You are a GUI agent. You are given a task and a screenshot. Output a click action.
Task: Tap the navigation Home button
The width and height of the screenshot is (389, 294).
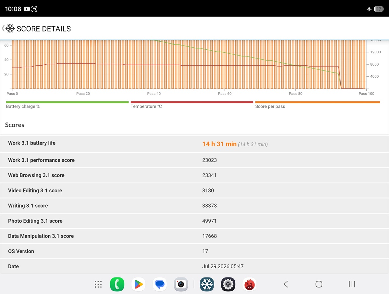[319, 284]
